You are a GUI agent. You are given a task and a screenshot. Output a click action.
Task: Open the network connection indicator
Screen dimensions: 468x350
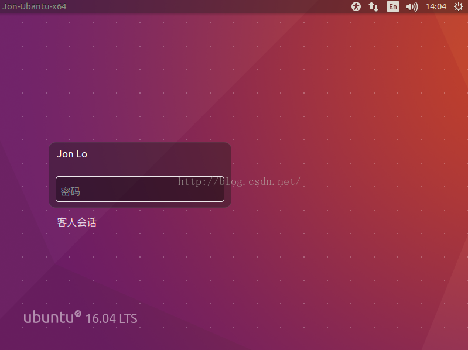[x=373, y=6]
